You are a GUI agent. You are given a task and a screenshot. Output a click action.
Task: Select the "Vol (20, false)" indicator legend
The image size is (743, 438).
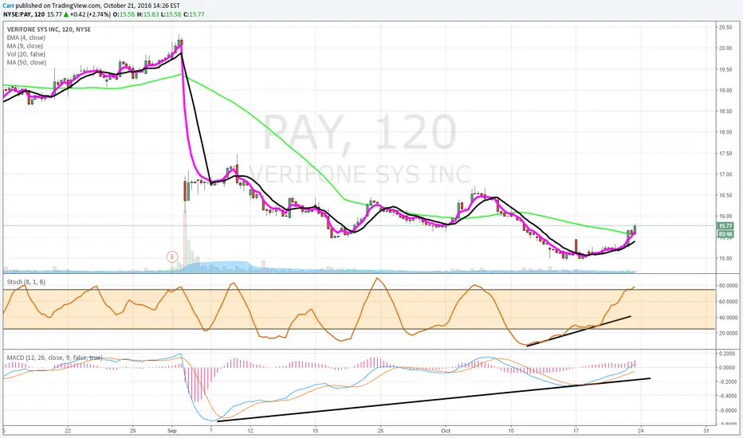[x=26, y=54]
